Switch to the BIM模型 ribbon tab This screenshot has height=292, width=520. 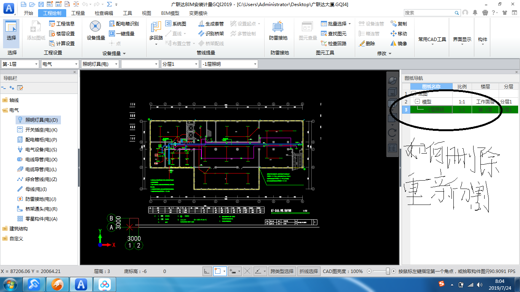[x=170, y=13]
